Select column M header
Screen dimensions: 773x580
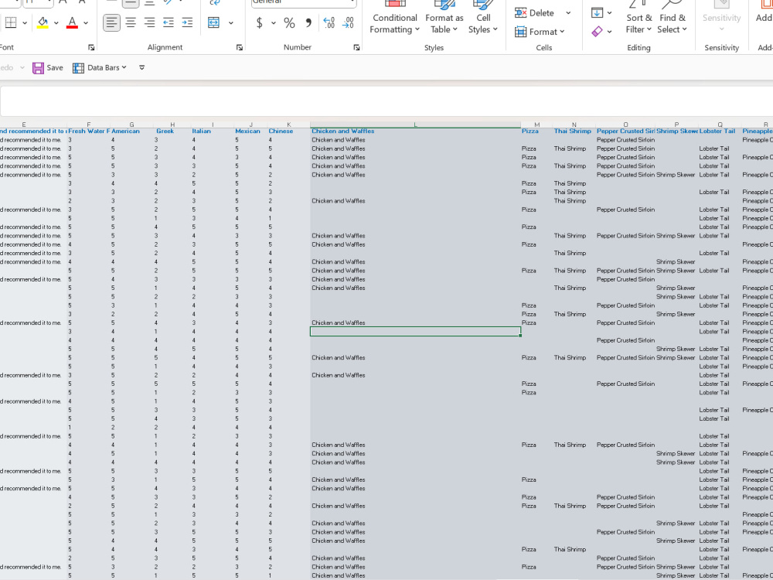coord(537,125)
